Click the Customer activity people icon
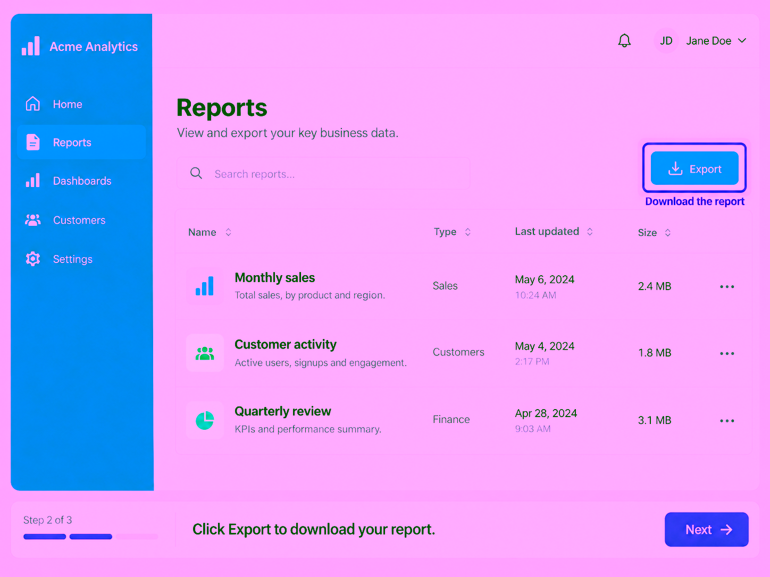The image size is (770, 577). point(205,353)
